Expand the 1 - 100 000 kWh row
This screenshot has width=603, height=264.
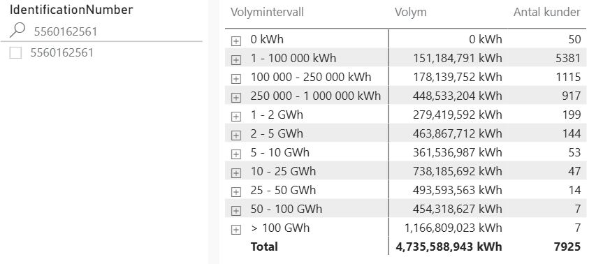pyautogui.click(x=235, y=59)
